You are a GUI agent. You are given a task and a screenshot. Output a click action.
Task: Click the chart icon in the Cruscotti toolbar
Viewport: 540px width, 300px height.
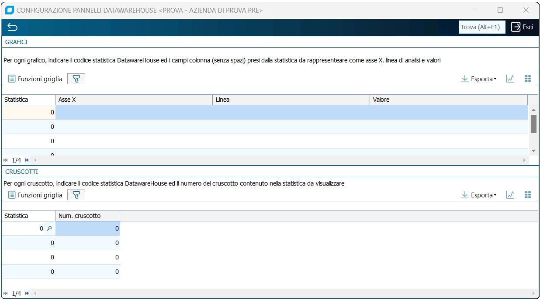(x=510, y=195)
